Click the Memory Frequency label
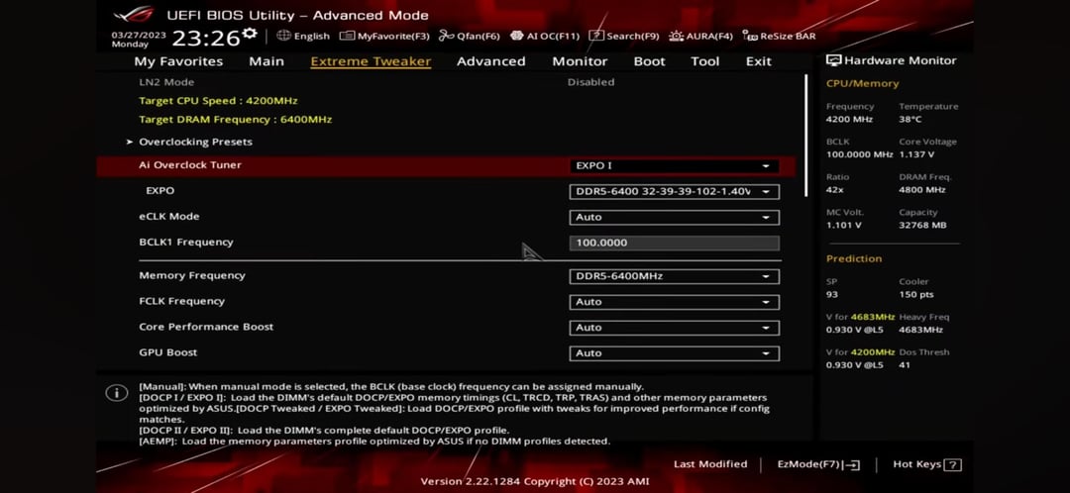Screen dimensions: 1070x493 click(192, 275)
